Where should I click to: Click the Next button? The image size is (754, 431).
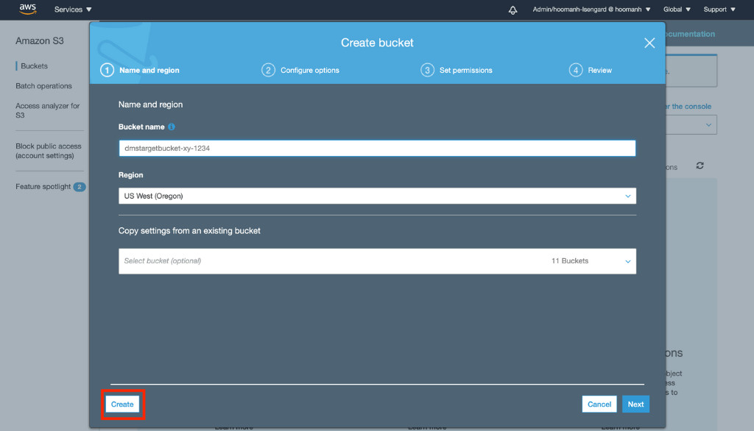[x=635, y=405]
